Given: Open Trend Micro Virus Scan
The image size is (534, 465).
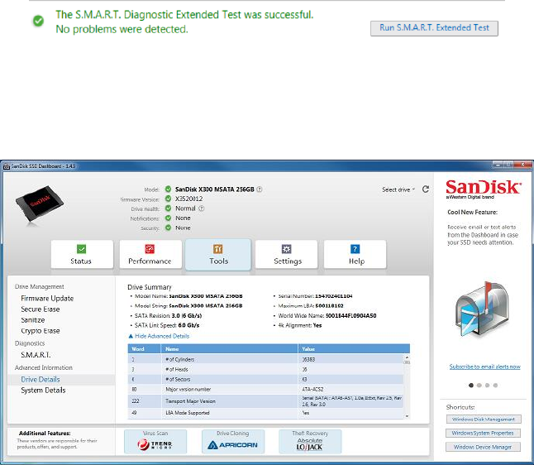Looking at the screenshot, I should [x=155, y=442].
